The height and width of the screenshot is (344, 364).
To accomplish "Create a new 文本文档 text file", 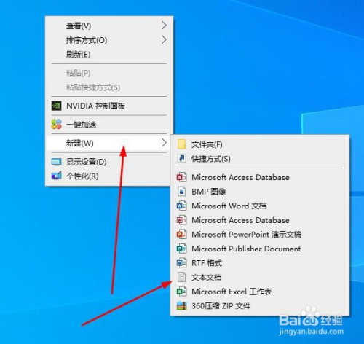I will [x=260, y=277].
